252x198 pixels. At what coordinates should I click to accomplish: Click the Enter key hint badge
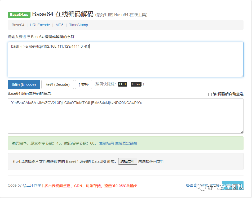tap(136, 84)
